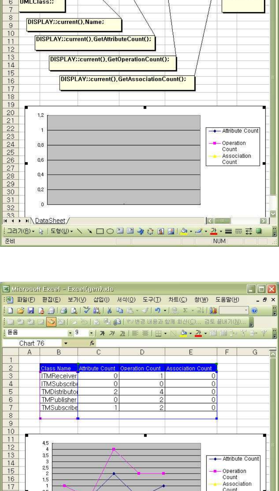Click the Operation Count column heading cell
Viewport: 279px width, 491px height.
(142, 368)
